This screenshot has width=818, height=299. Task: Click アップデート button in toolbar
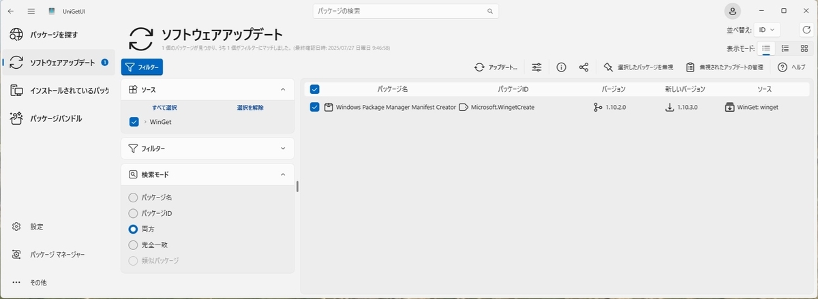[x=496, y=67]
